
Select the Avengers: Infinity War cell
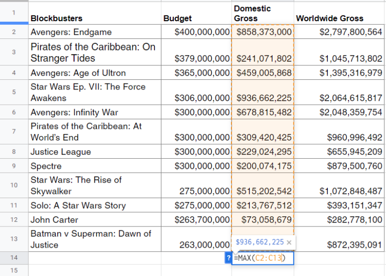(95, 112)
